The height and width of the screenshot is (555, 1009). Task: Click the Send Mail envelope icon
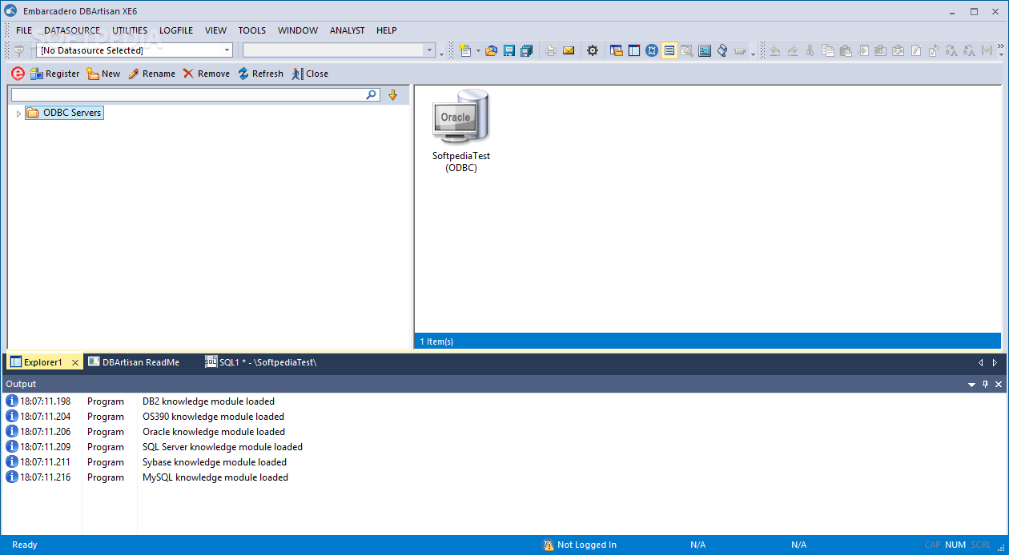tap(569, 50)
